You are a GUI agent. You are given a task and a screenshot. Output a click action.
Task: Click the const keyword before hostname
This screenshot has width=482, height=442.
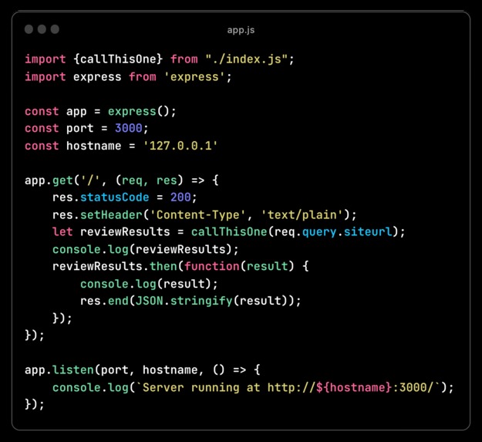click(x=42, y=145)
